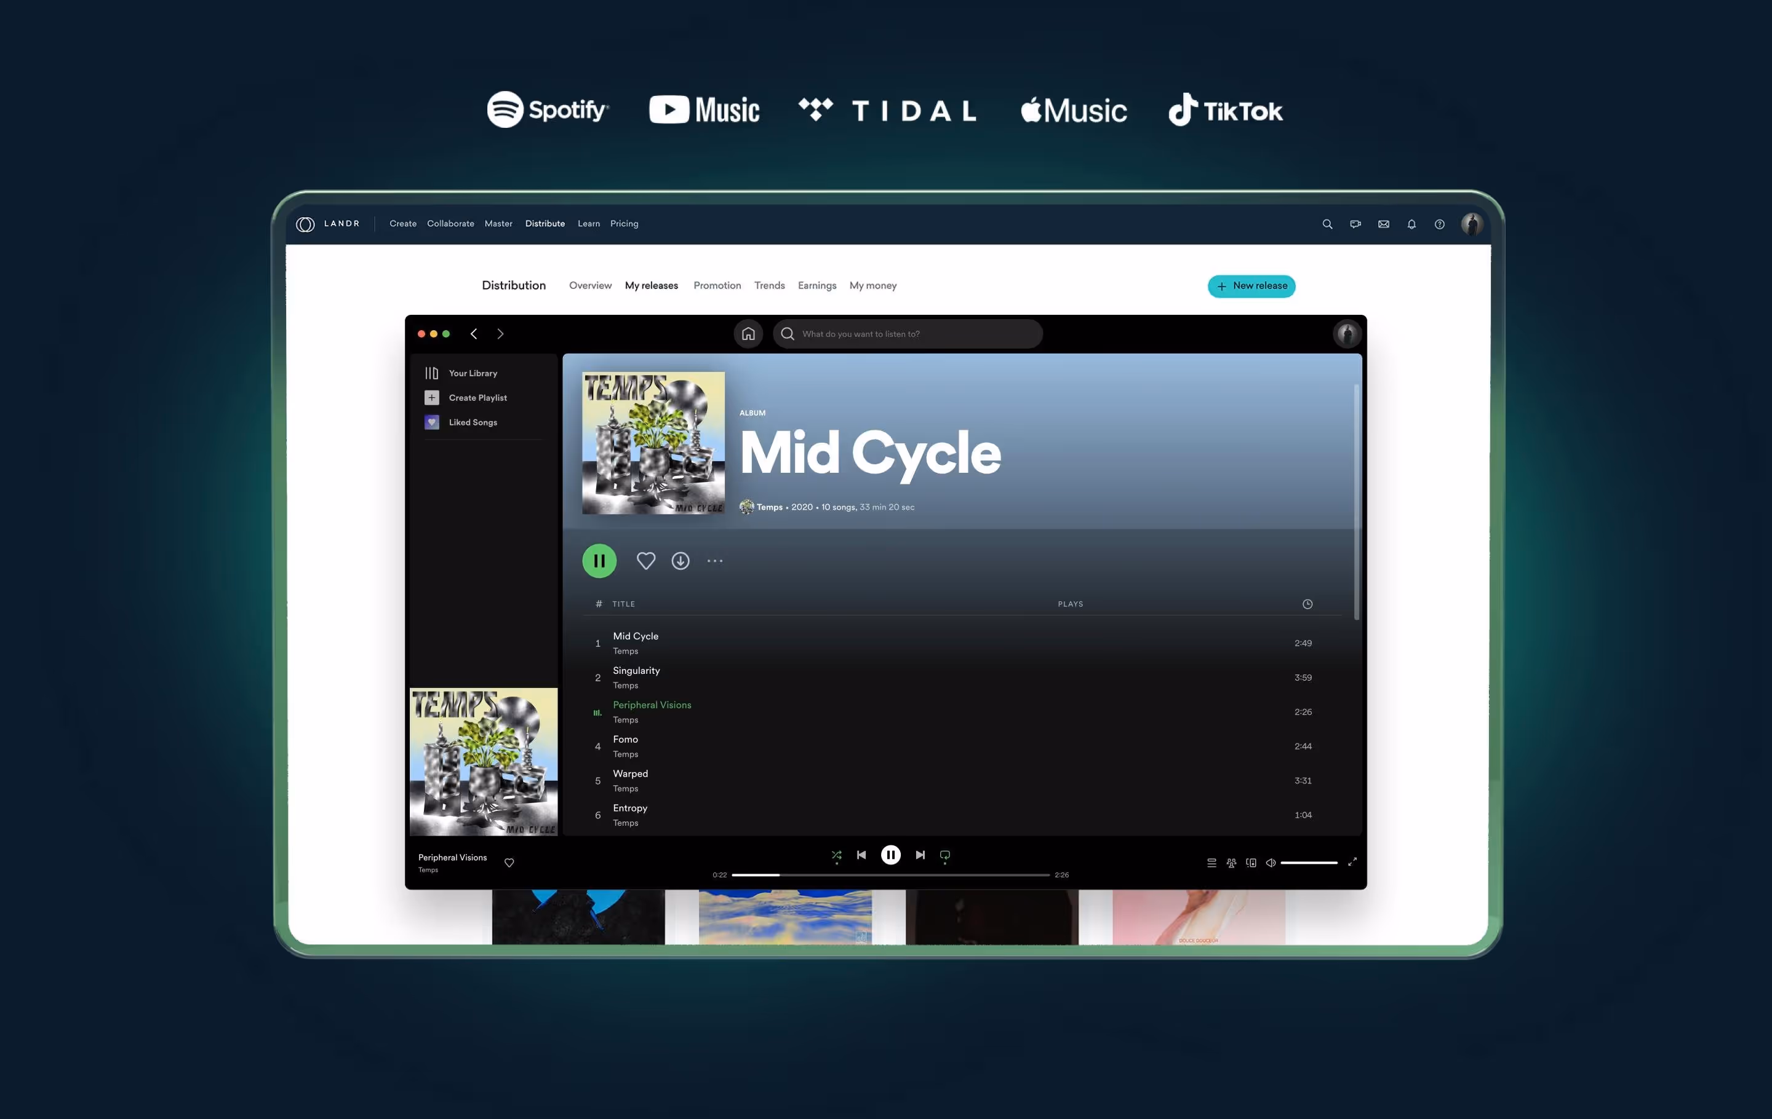Expand player to full screen
Image resolution: width=1772 pixels, height=1119 pixels.
1352,861
